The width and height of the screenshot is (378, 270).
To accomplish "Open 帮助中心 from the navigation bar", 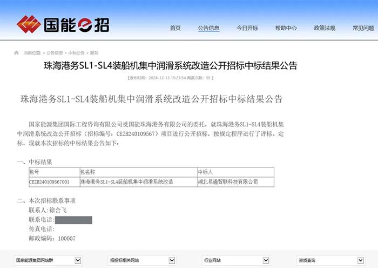I will click(286, 28).
